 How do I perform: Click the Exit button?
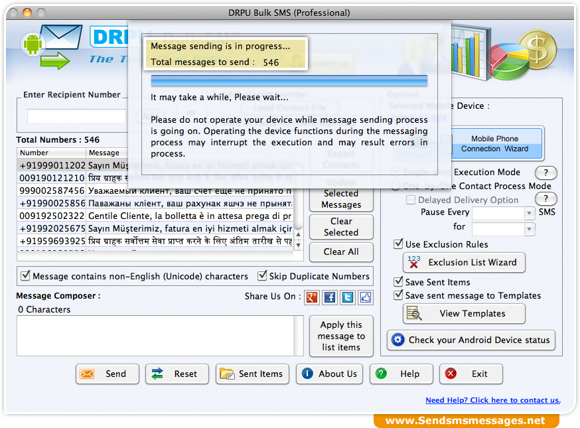point(471,374)
